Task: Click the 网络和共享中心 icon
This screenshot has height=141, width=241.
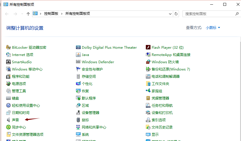Action: click(x=78, y=127)
